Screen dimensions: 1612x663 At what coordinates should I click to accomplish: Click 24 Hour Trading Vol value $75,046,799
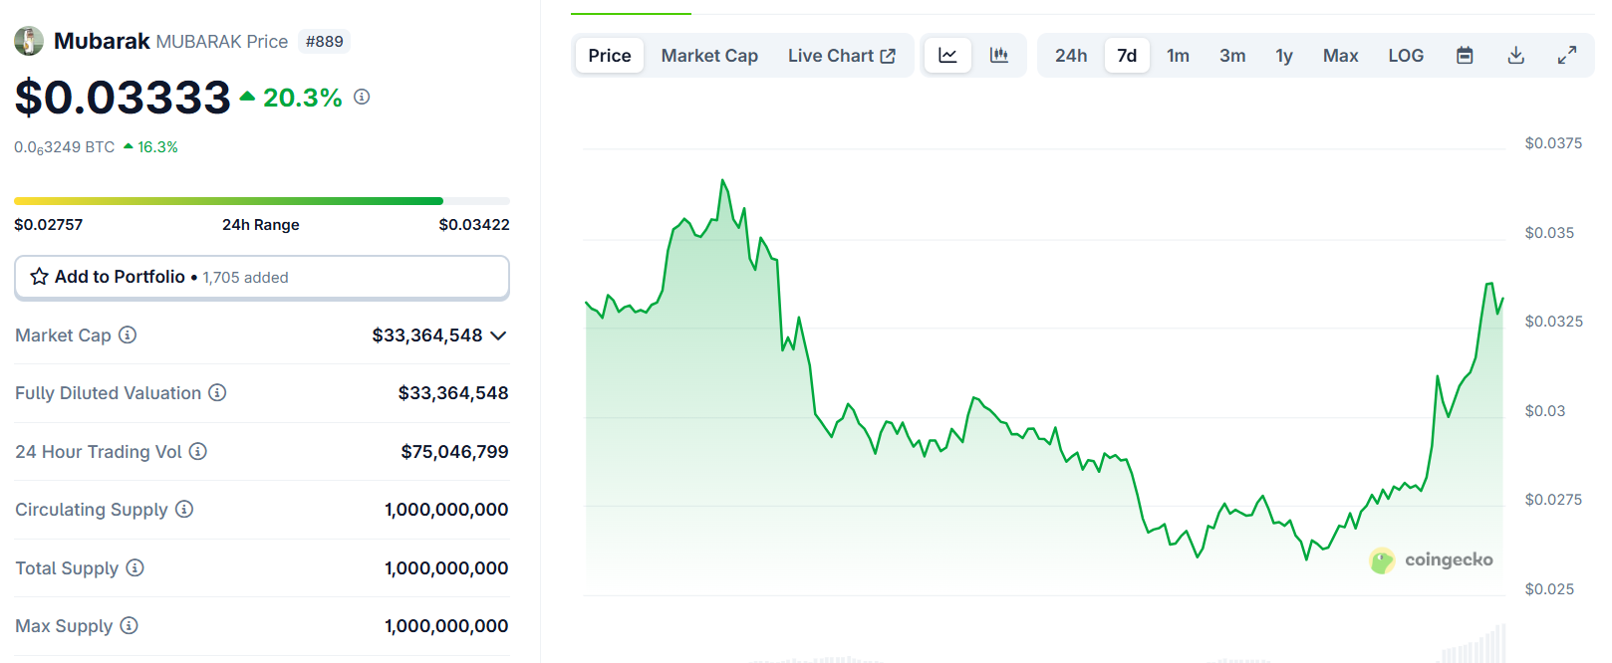(454, 452)
